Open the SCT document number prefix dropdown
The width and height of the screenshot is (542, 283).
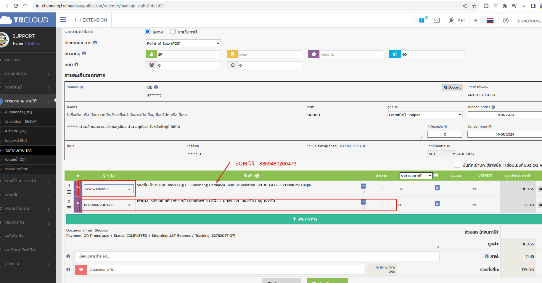coord(442,154)
